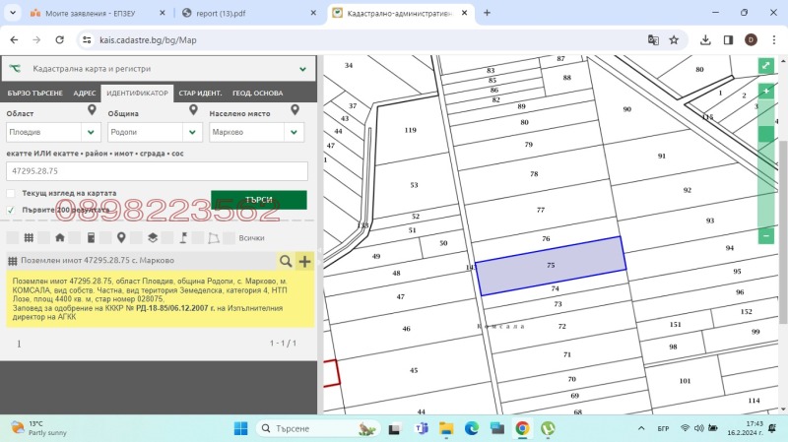Untick 'Първите 200 резултата' checkbox
788x442 pixels.
click(11, 210)
